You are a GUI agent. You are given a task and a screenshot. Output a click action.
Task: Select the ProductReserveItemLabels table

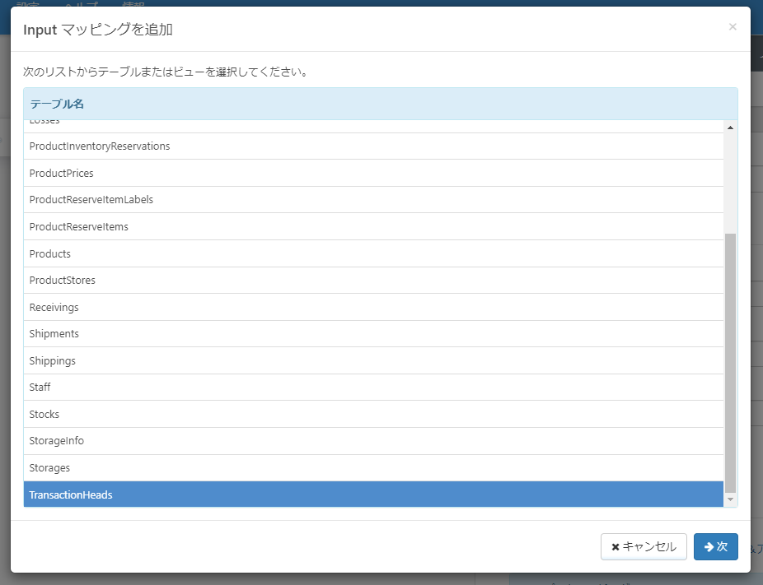click(x=373, y=200)
